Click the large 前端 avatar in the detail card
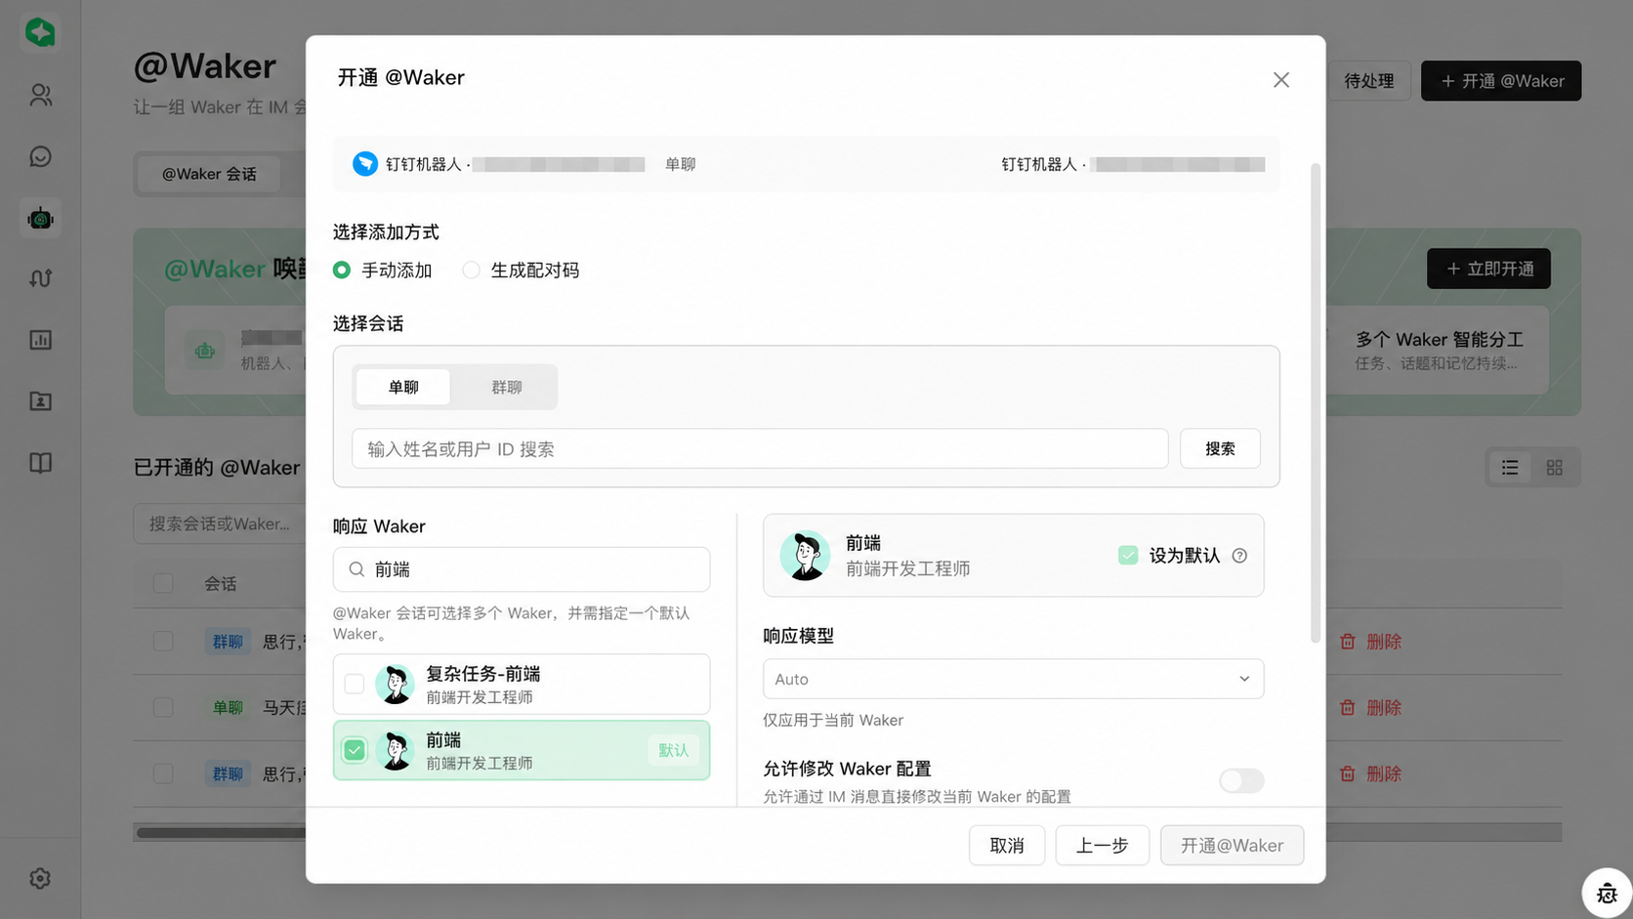Screen dimensions: 1633x919 click(805, 556)
